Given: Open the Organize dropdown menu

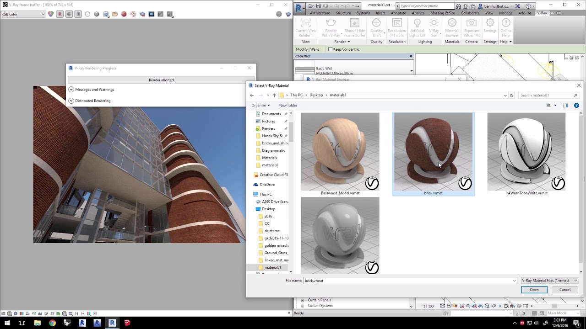Looking at the screenshot, I should click(260, 105).
